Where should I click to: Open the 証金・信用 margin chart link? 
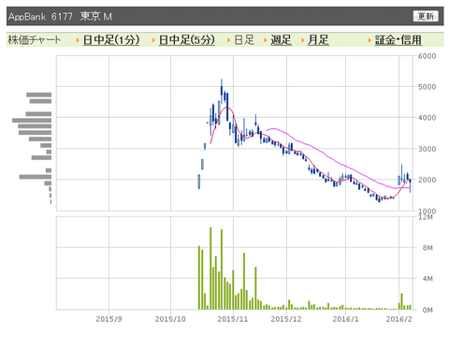[398, 40]
